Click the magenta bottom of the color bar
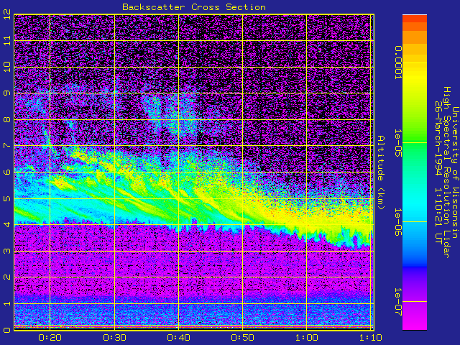The image size is (460, 345). tap(415, 320)
